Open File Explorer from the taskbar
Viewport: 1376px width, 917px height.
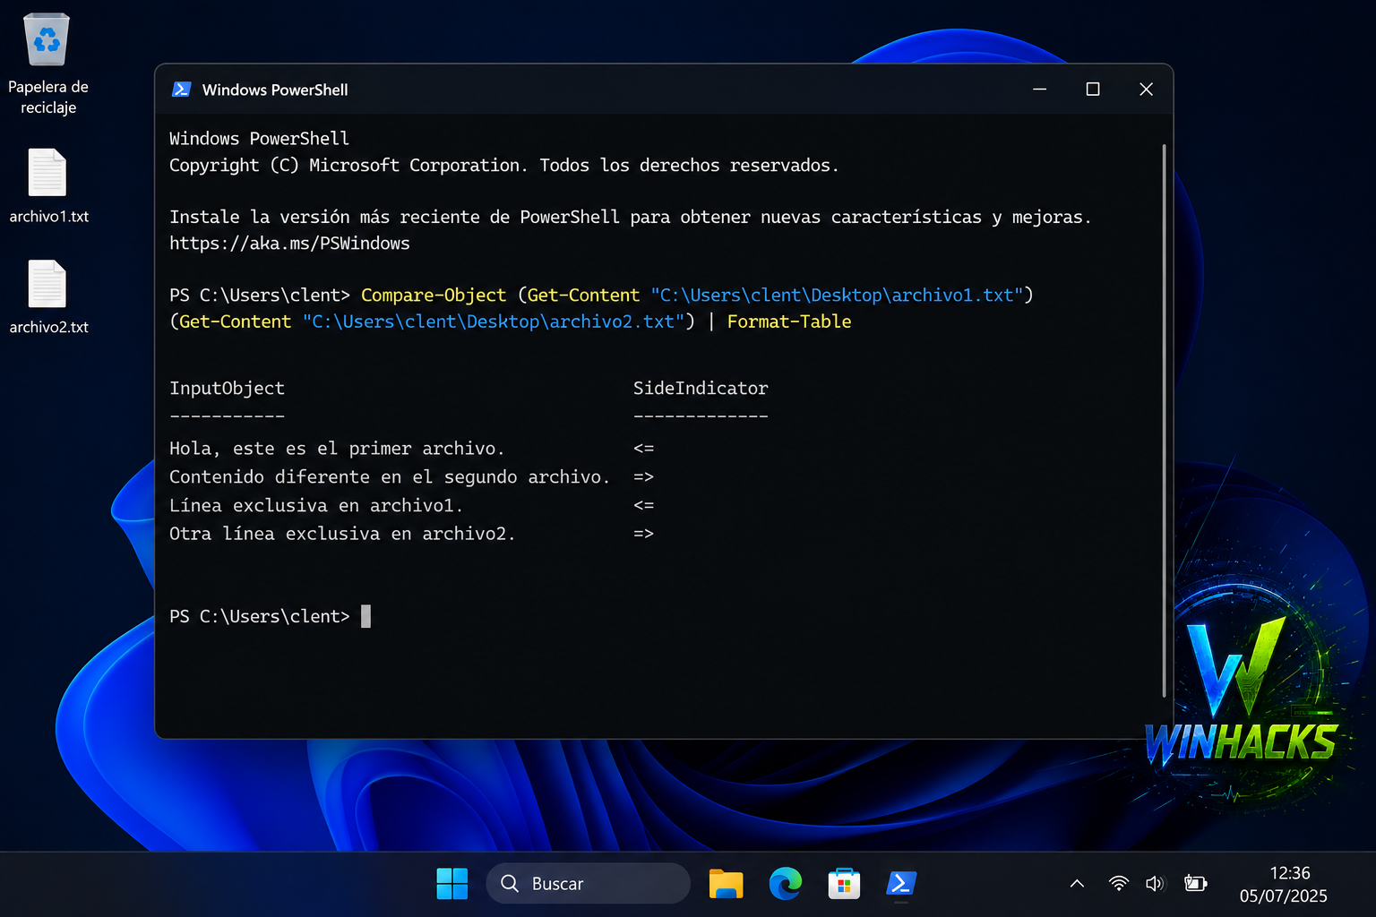tap(726, 884)
